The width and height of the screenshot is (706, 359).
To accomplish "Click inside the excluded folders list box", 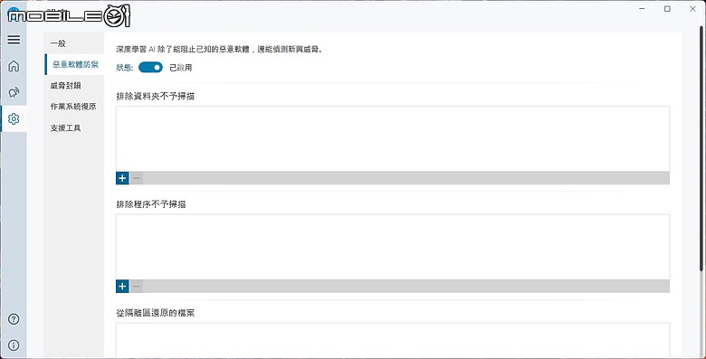I will (393, 138).
